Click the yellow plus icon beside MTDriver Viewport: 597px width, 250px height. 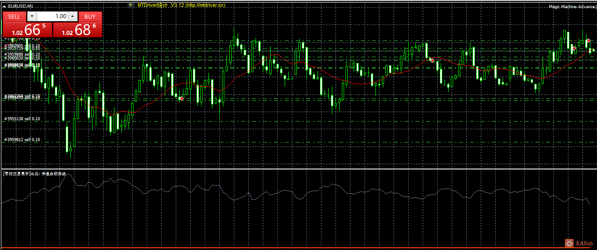coord(130,5)
